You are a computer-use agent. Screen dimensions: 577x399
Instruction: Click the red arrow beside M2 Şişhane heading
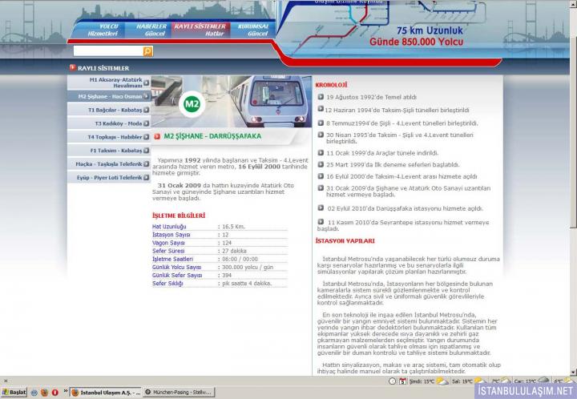pos(158,136)
